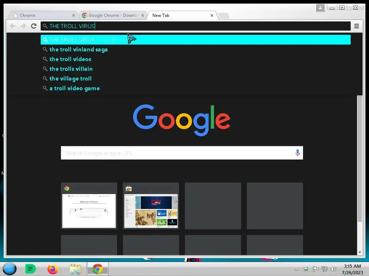Open Action Center flag icon in tray
The width and height of the screenshot is (369, 276).
pos(316,269)
